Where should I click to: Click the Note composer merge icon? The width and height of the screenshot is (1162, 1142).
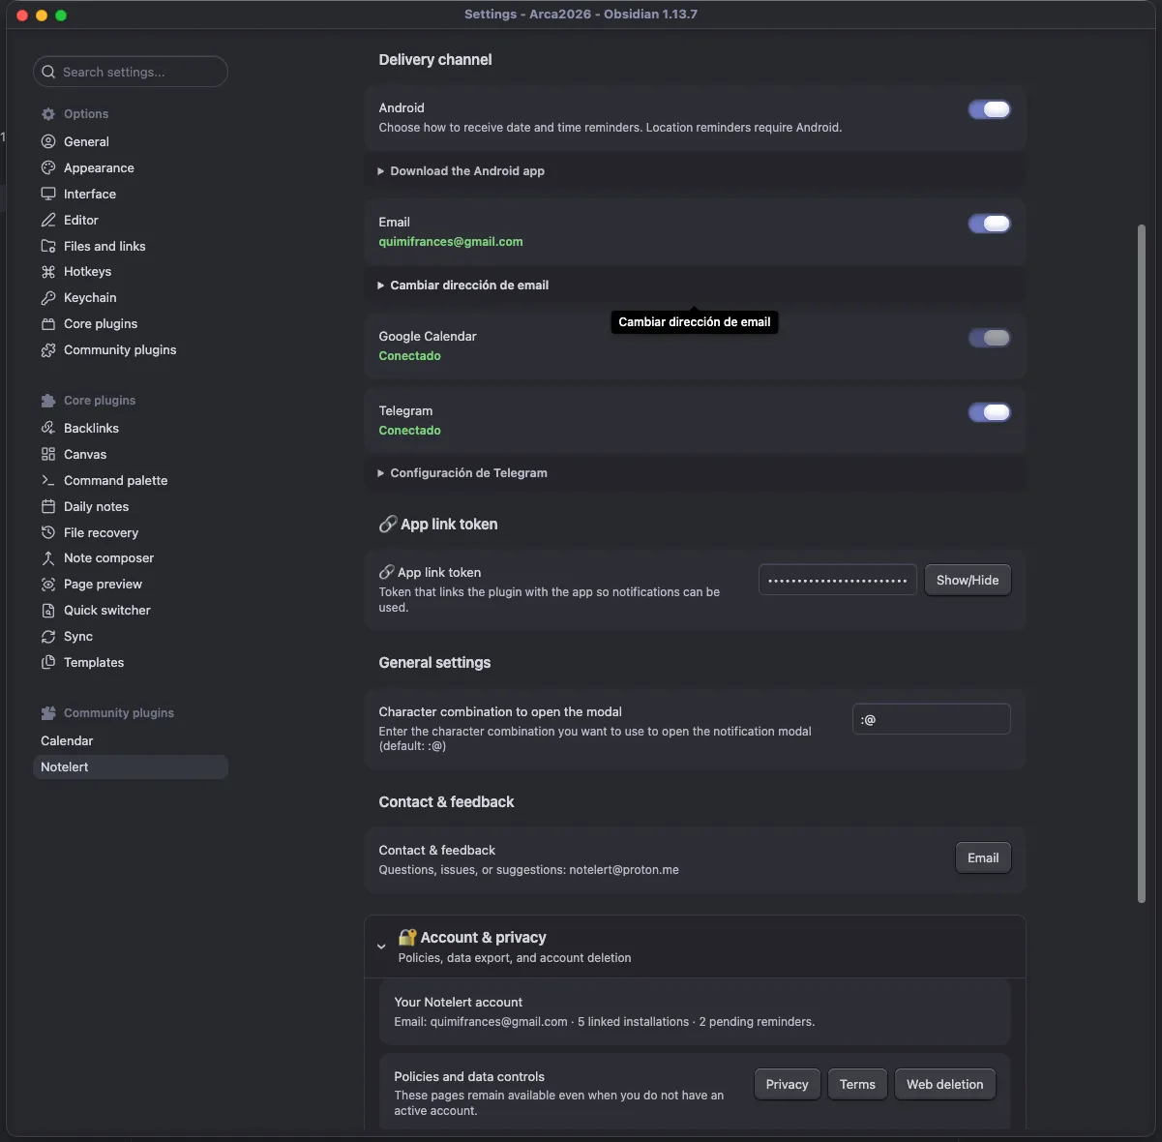coord(48,558)
